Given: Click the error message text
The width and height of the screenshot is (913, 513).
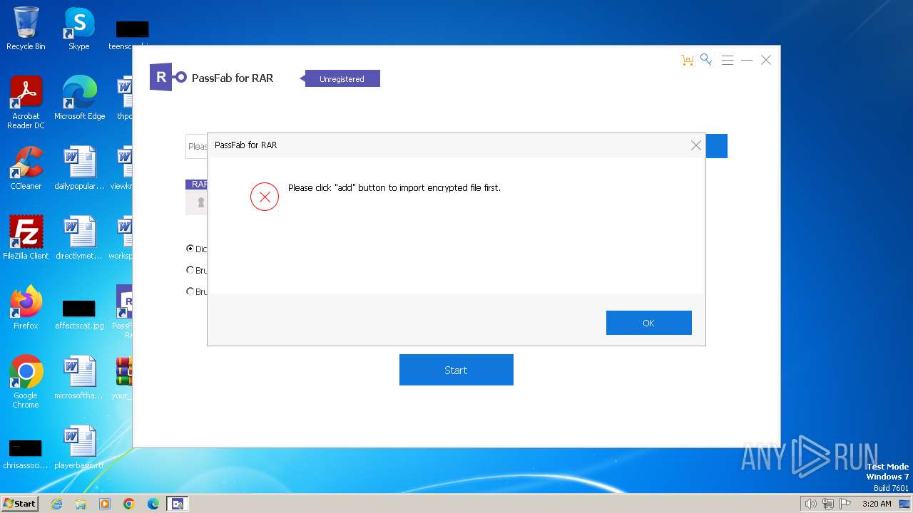Looking at the screenshot, I should click(394, 188).
